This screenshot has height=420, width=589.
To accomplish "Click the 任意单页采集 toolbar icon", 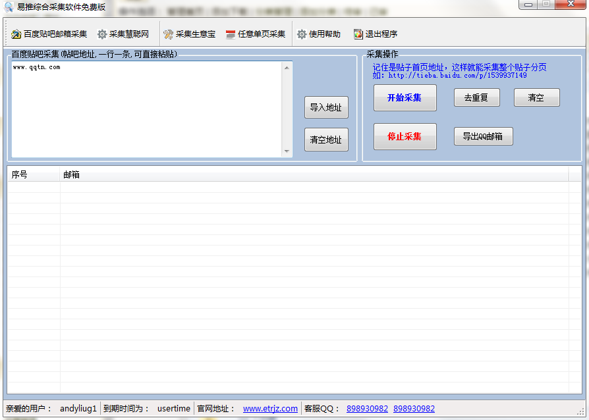I will (x=230, y=34).
